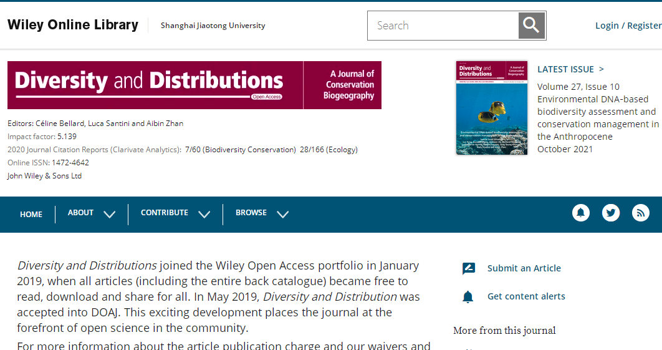The image size is (662, 350).
Task: Open the latest issue cover thumbnail
Action: coord(492,107)
